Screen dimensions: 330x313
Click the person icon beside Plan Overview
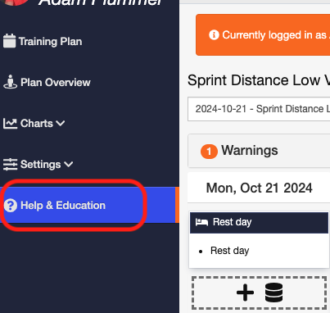tap(11, 82)
